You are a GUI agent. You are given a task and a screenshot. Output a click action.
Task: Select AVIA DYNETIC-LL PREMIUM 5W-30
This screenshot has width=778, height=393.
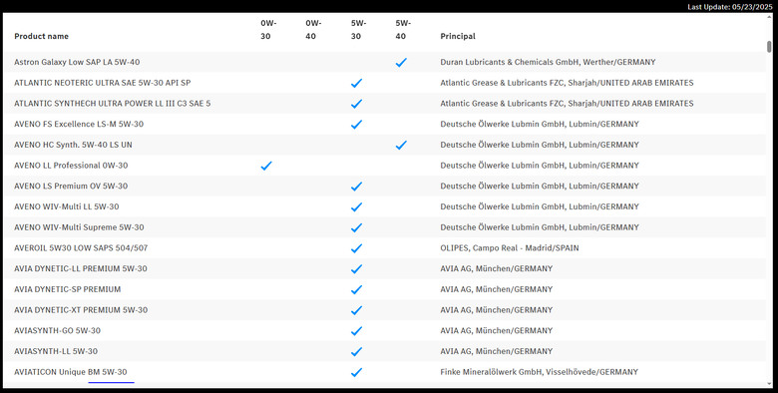click(x=81, y=268)
